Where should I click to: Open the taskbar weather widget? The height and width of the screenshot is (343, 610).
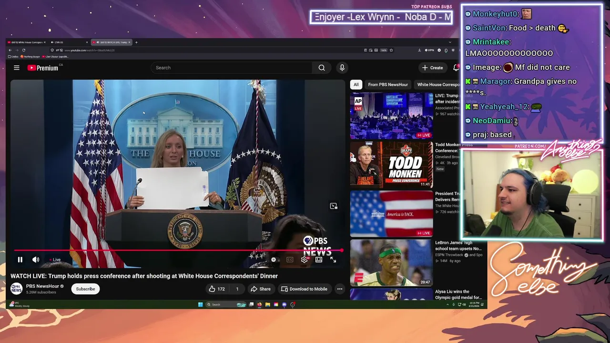pos(19,304)
